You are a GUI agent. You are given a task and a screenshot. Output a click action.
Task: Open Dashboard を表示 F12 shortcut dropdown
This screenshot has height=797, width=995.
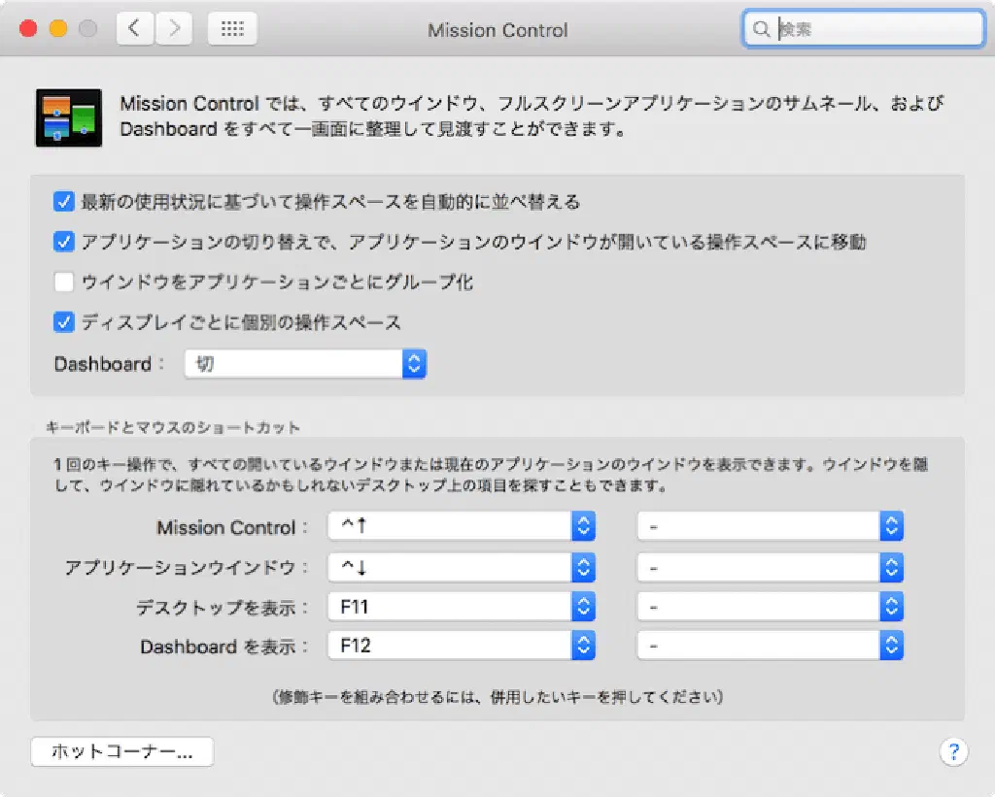(461, 646)
